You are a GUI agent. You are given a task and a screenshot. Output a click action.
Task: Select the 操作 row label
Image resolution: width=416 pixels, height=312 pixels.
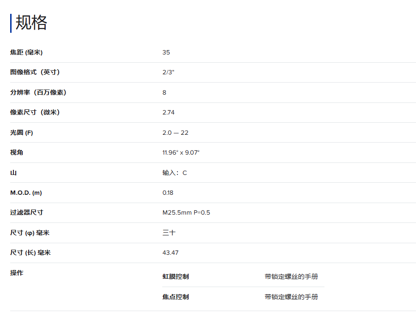pyautogui.click(x=17, y=273)
